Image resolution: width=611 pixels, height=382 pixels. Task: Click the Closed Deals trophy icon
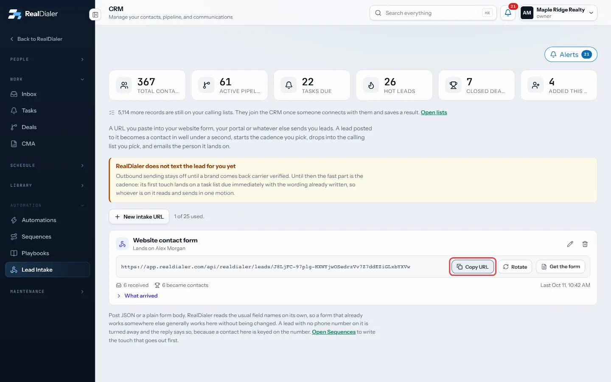[453, 85]
